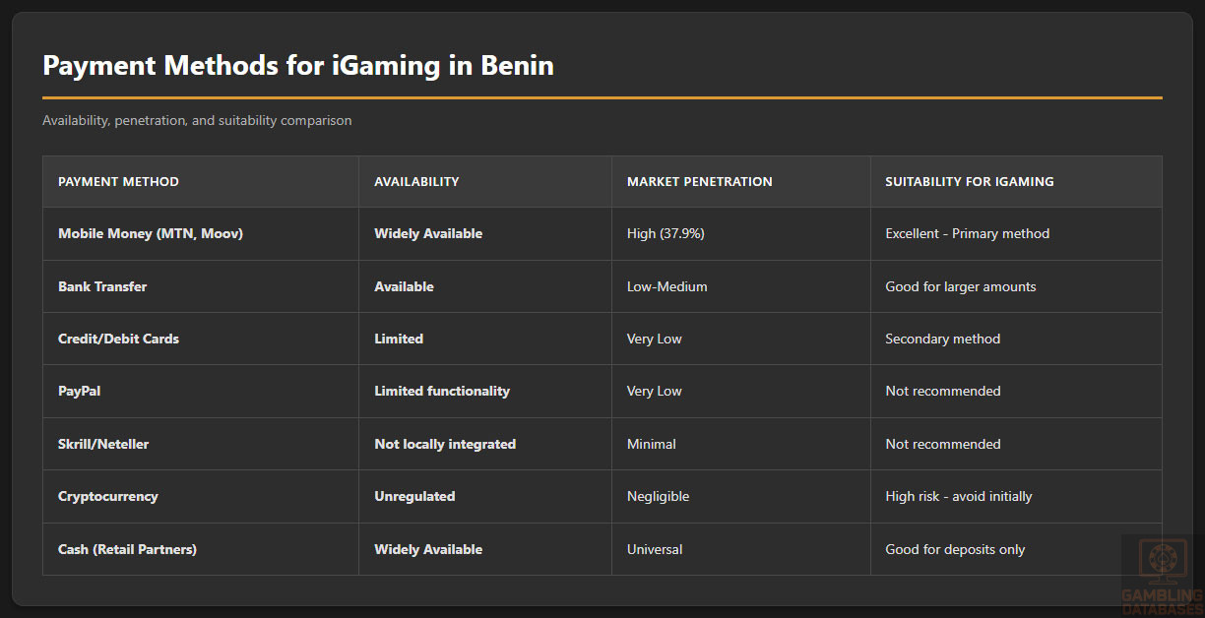This screenshot has height=618, width=1205.
Task: Select the Mobile Money (MTN, Moov) cell
Action: [150, 234]
